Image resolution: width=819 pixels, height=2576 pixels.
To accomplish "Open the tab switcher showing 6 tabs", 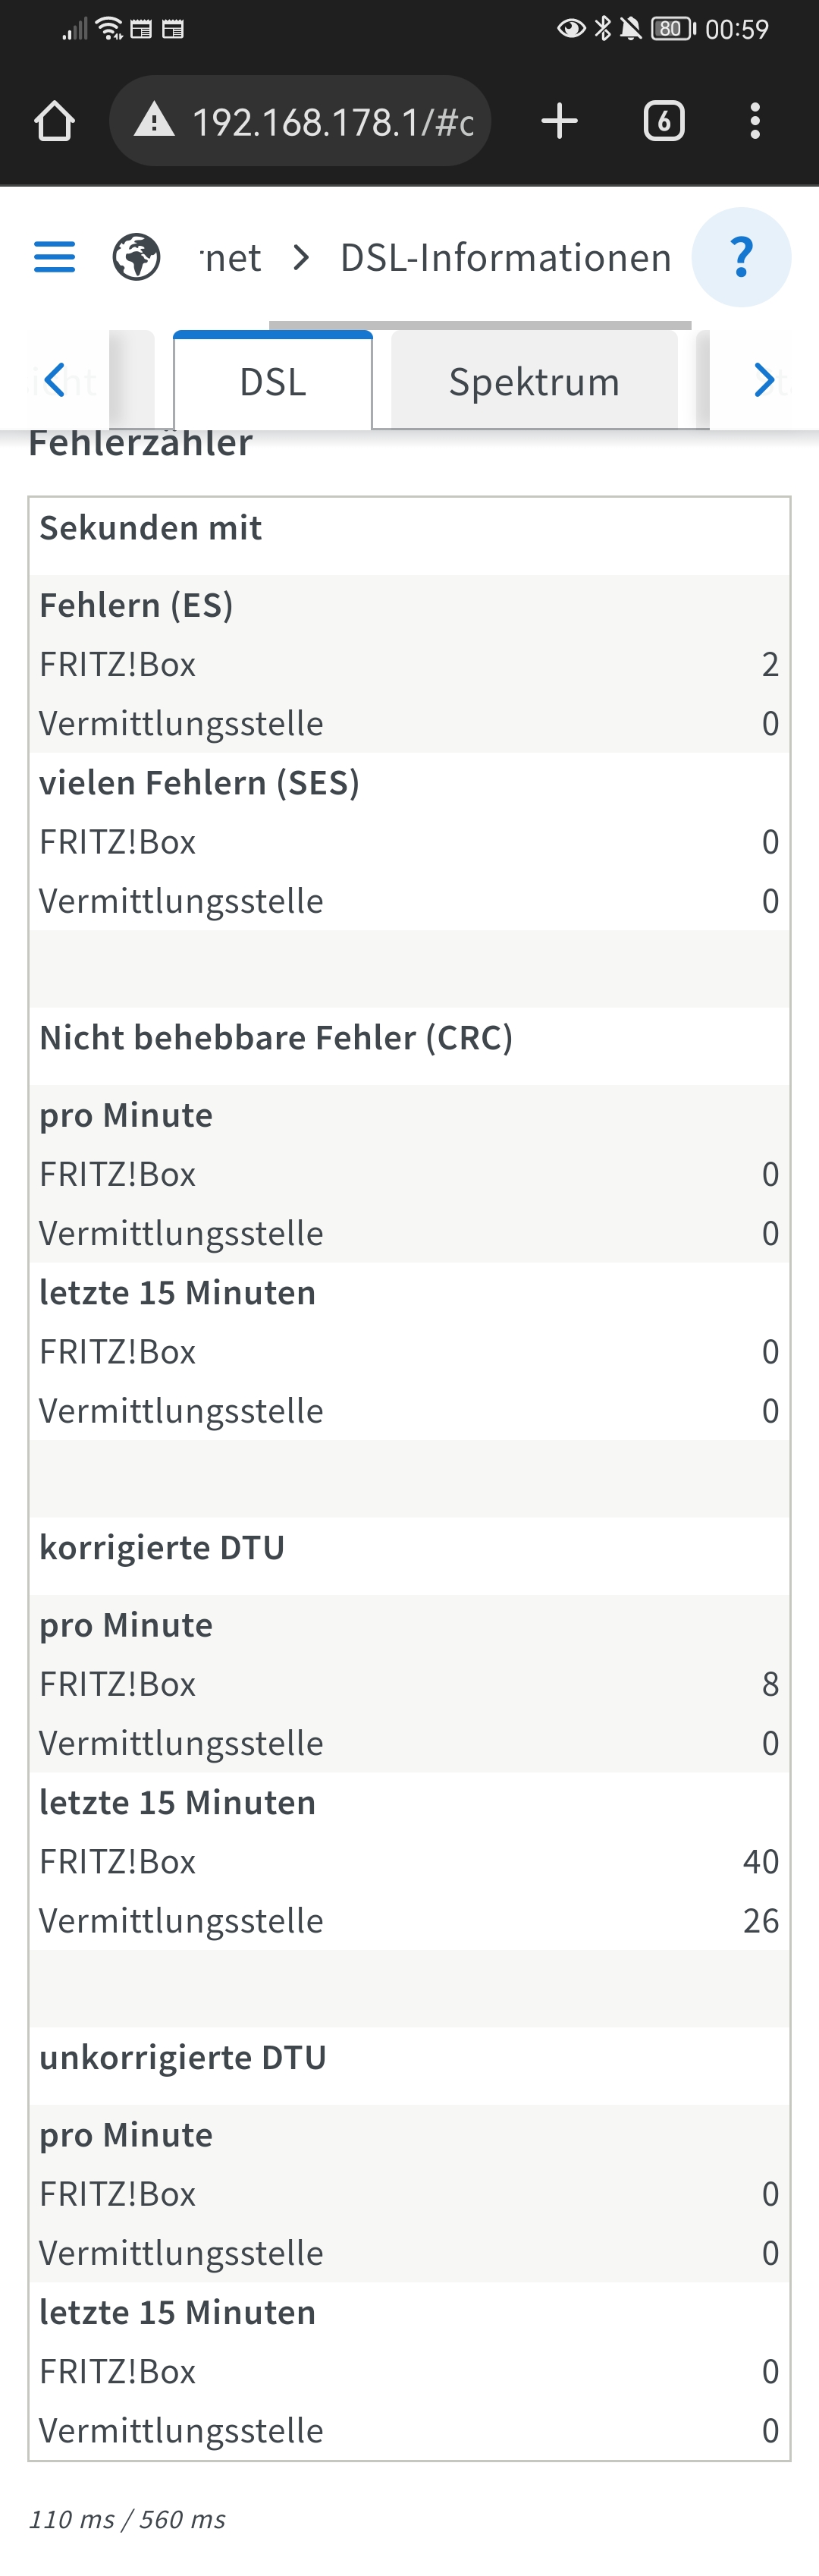I will [664, 122].
